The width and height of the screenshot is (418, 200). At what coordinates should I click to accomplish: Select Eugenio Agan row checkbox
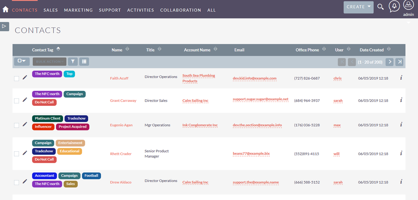point(16,125)
